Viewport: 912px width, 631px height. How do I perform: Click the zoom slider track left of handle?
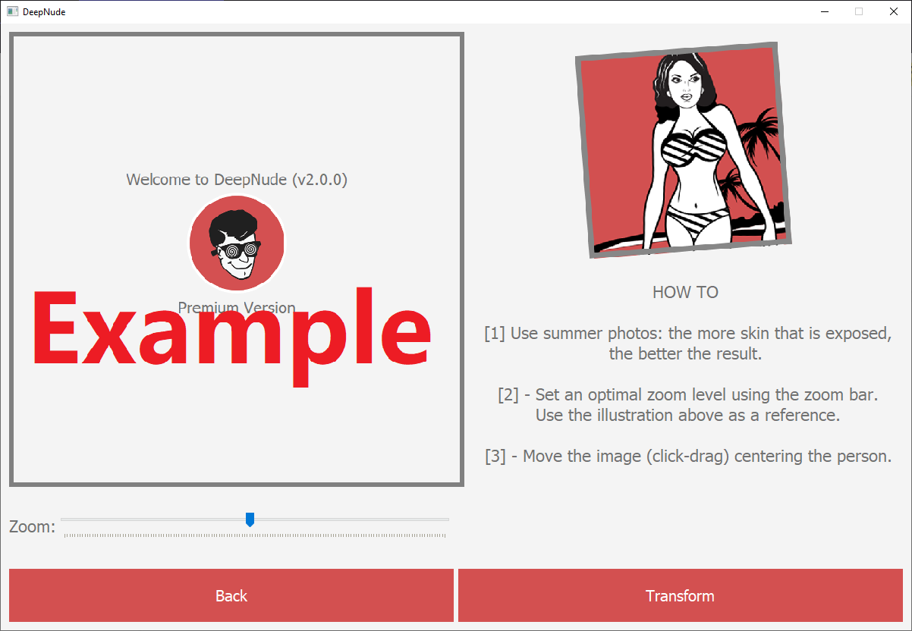pos(153,520)
